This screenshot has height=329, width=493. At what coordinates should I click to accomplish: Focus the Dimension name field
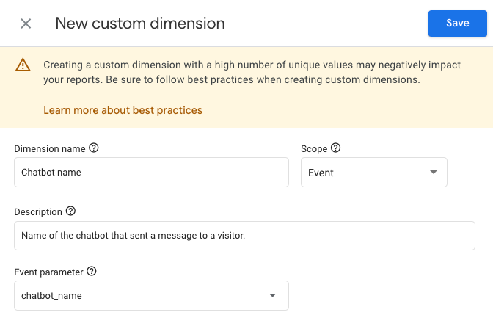(x=151, y=173)
